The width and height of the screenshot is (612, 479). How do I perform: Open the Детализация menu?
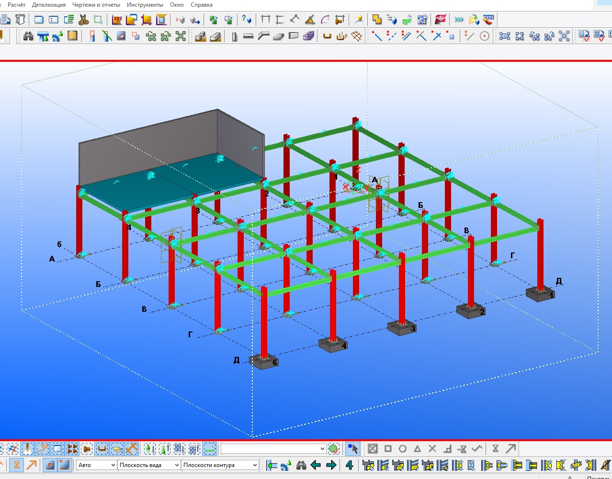(x=48, y=5)
